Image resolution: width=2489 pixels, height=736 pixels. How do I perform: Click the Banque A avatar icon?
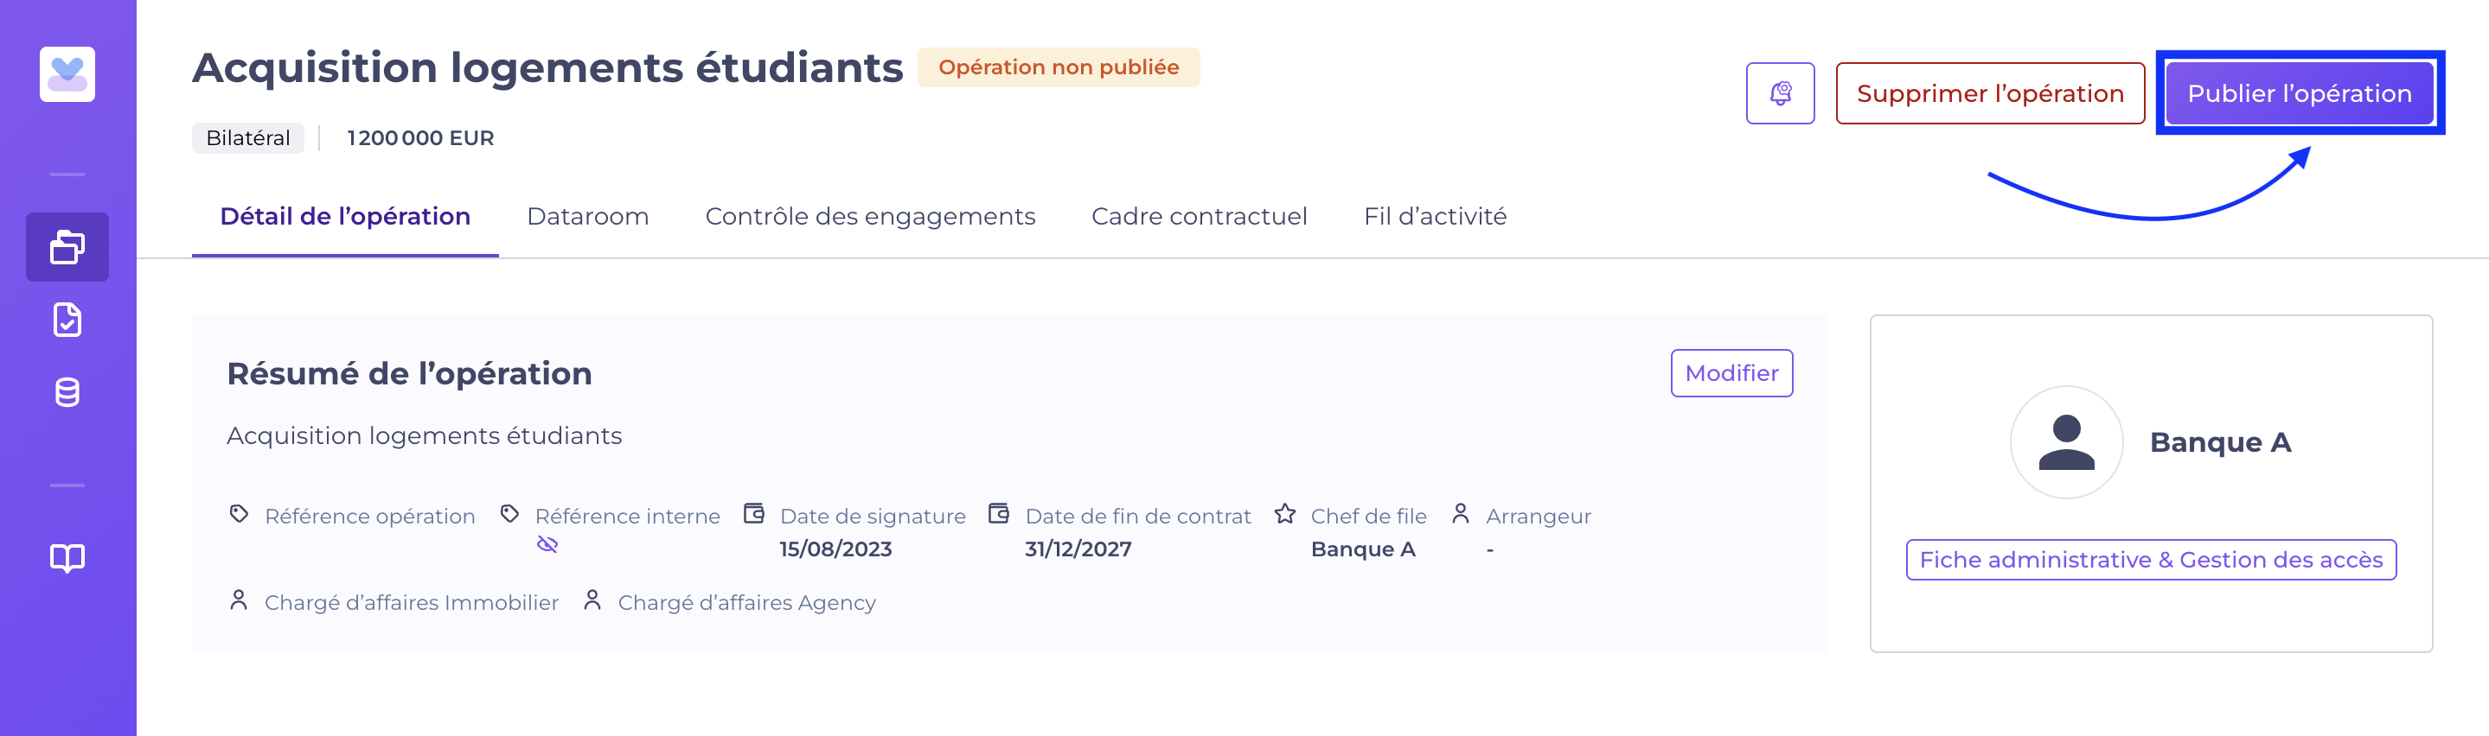2066,441
